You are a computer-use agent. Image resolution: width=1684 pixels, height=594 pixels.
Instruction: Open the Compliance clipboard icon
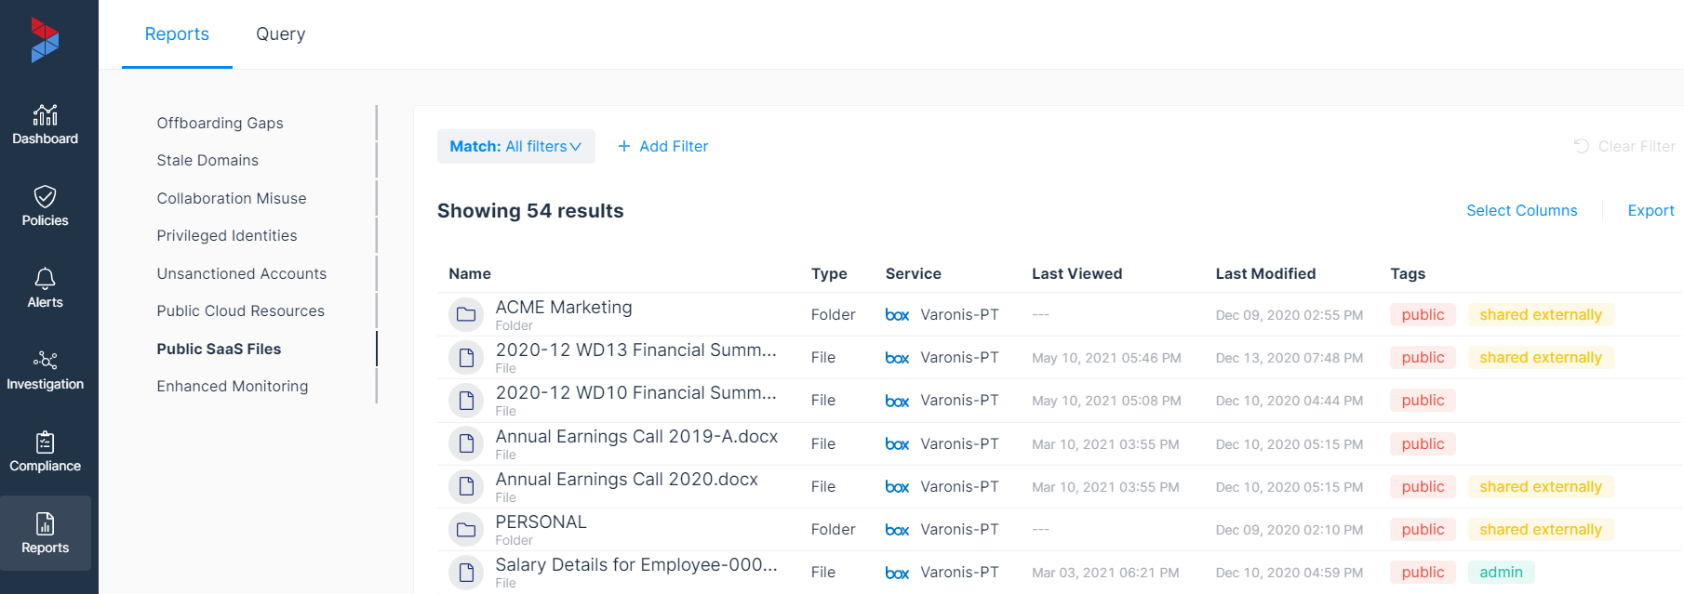pyautogui.click(x=45, y=442)
